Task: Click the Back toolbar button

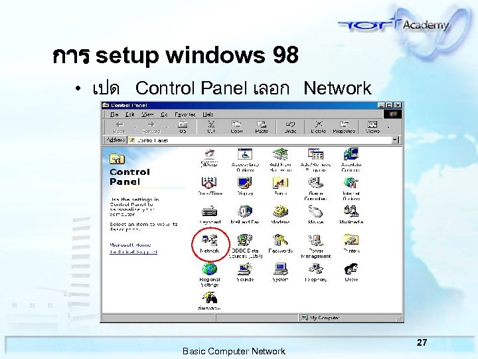Action: tap(119, 127)
